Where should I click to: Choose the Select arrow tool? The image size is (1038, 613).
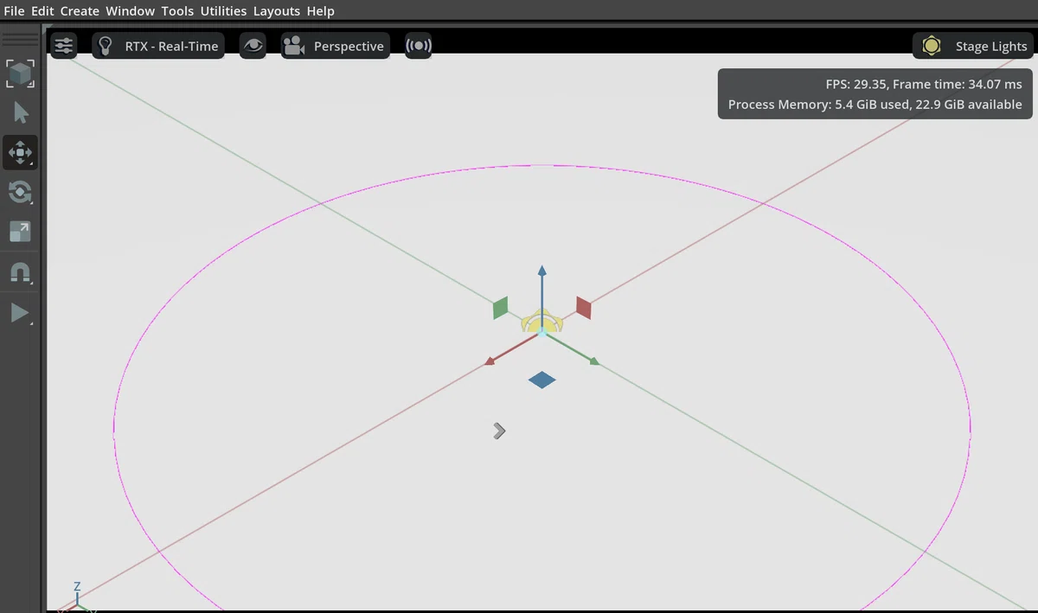(x=21, y=113)
